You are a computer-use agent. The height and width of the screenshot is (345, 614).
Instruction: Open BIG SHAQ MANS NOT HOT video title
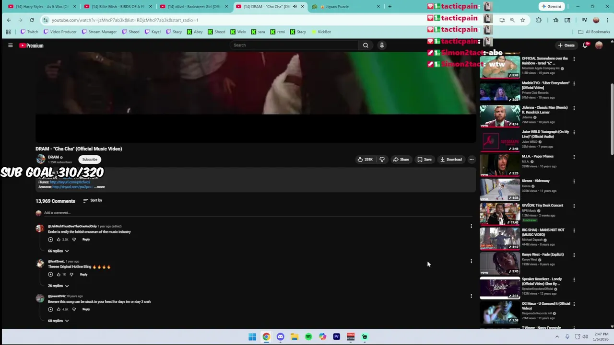tap(543, 232)
